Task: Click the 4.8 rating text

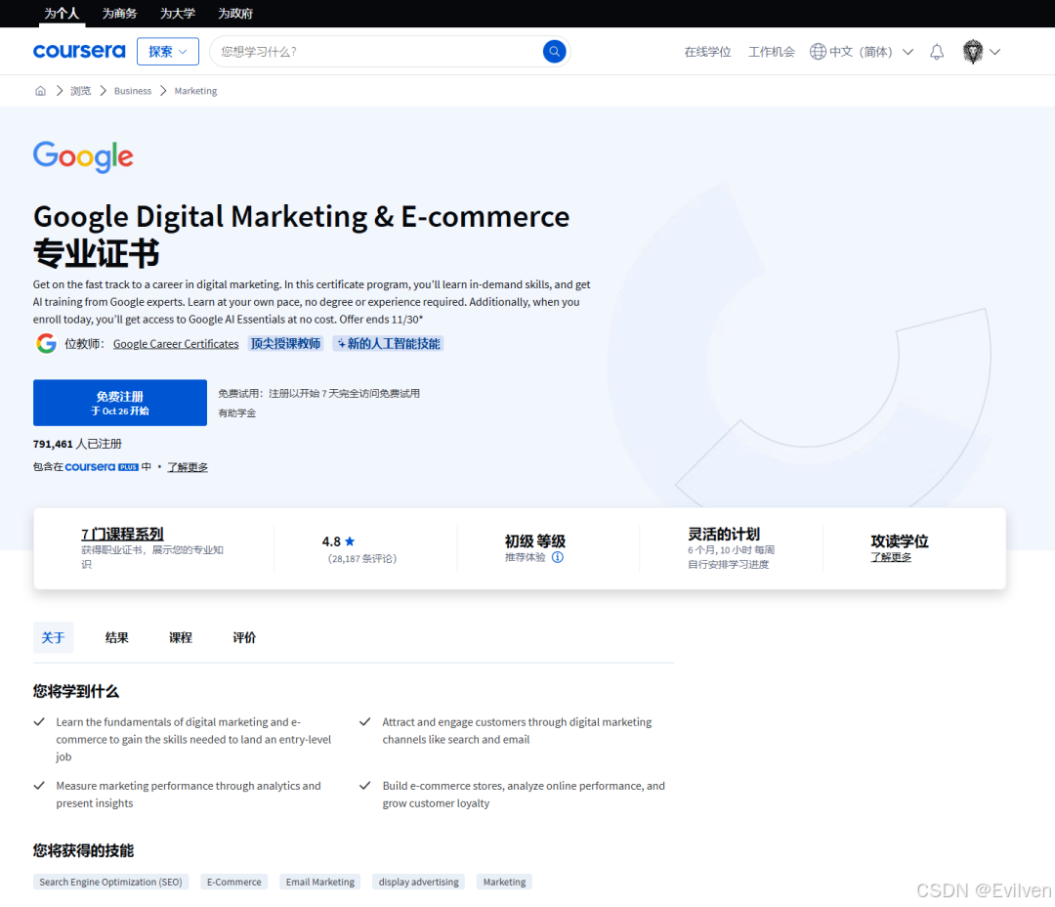Action: tap(331, 541)
